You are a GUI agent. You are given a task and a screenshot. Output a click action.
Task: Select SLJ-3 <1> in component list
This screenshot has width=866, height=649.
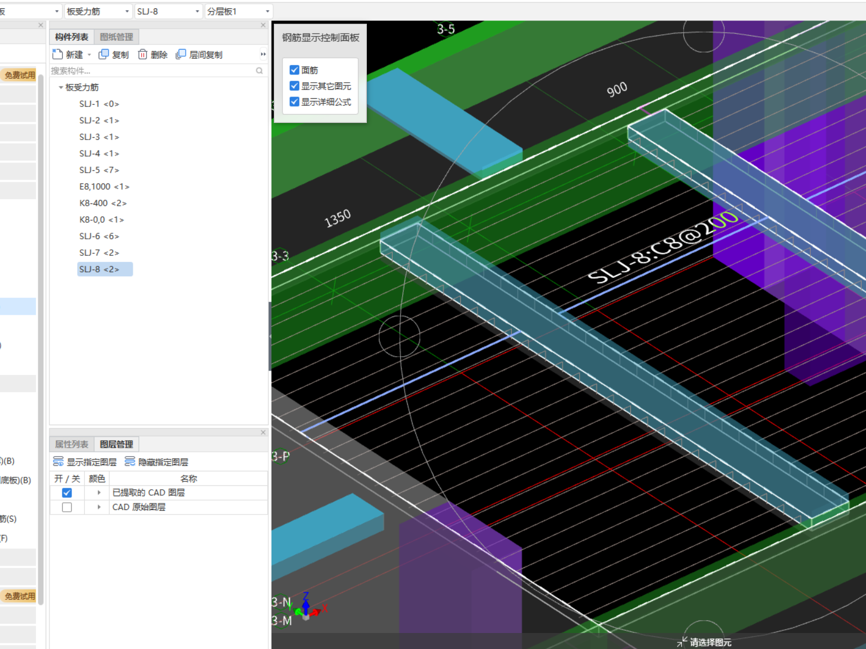(99, 137)
